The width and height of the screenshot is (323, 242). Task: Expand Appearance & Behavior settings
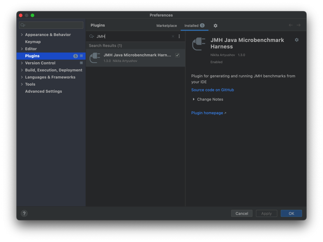[22, 35]
